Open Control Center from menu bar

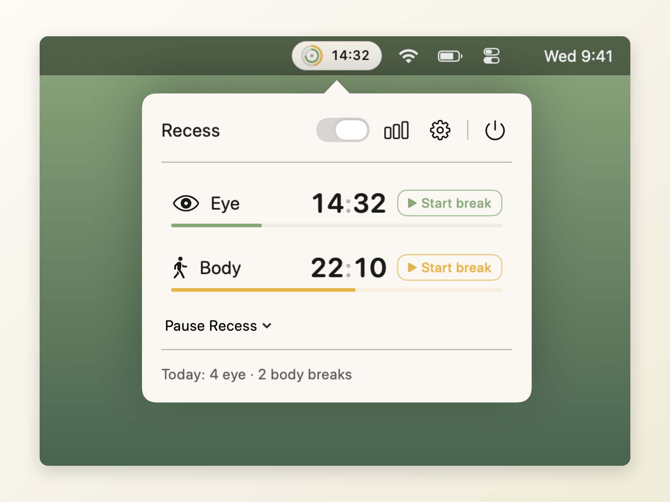(491, 56)
